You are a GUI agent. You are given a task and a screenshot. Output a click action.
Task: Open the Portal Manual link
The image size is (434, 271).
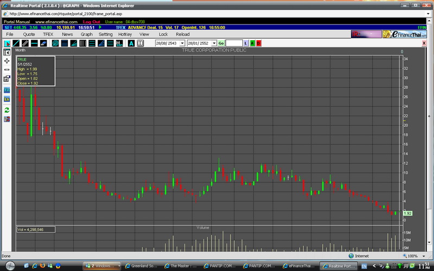click(17, 22)
